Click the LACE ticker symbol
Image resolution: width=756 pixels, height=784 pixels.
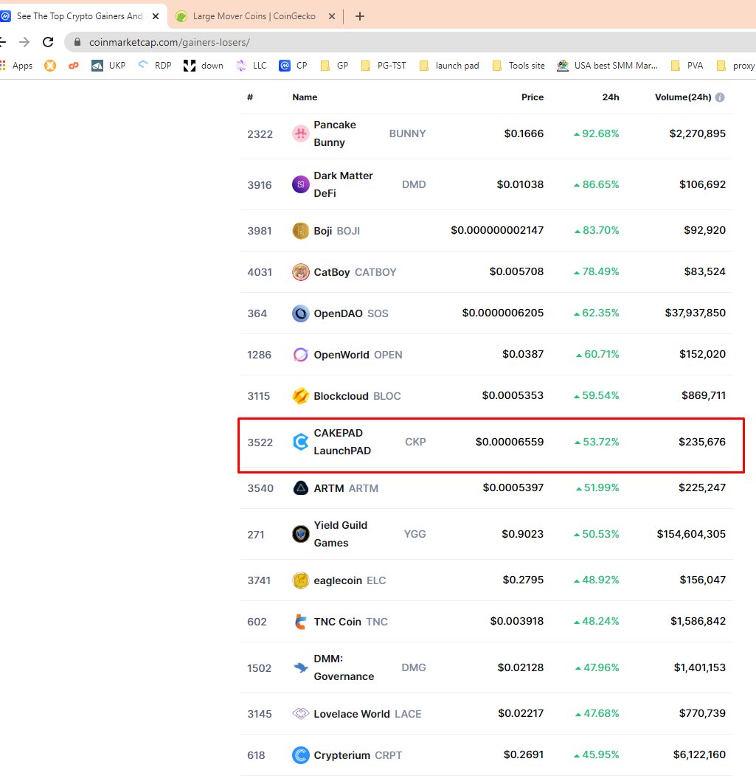(408, 714)
